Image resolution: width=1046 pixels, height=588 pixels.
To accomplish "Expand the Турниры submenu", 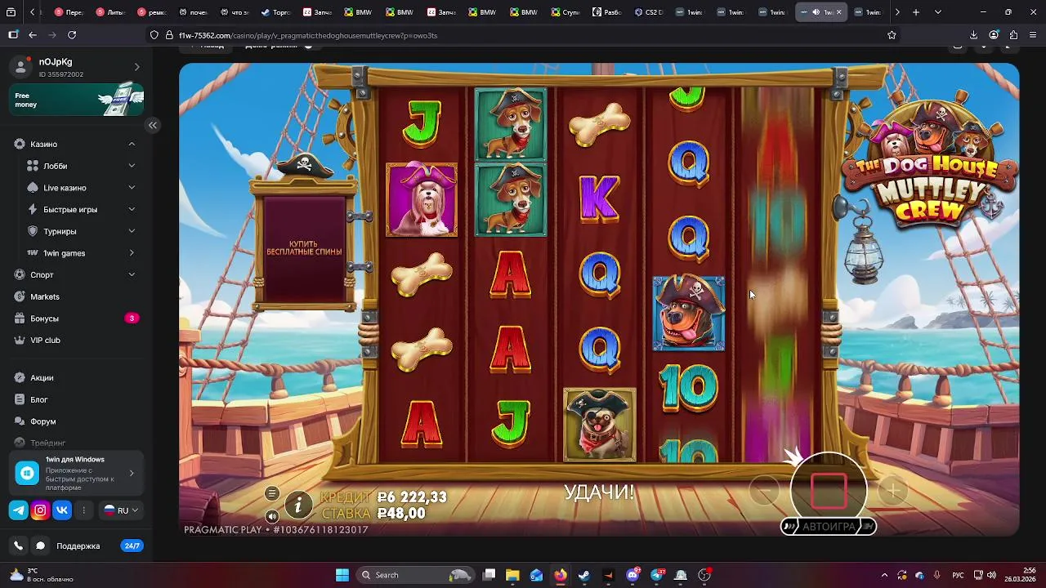I will point(132,231).
